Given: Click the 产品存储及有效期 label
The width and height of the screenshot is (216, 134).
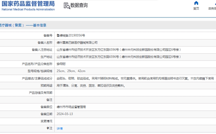Looking at the screenshot, I should click(x=41, y=93).
